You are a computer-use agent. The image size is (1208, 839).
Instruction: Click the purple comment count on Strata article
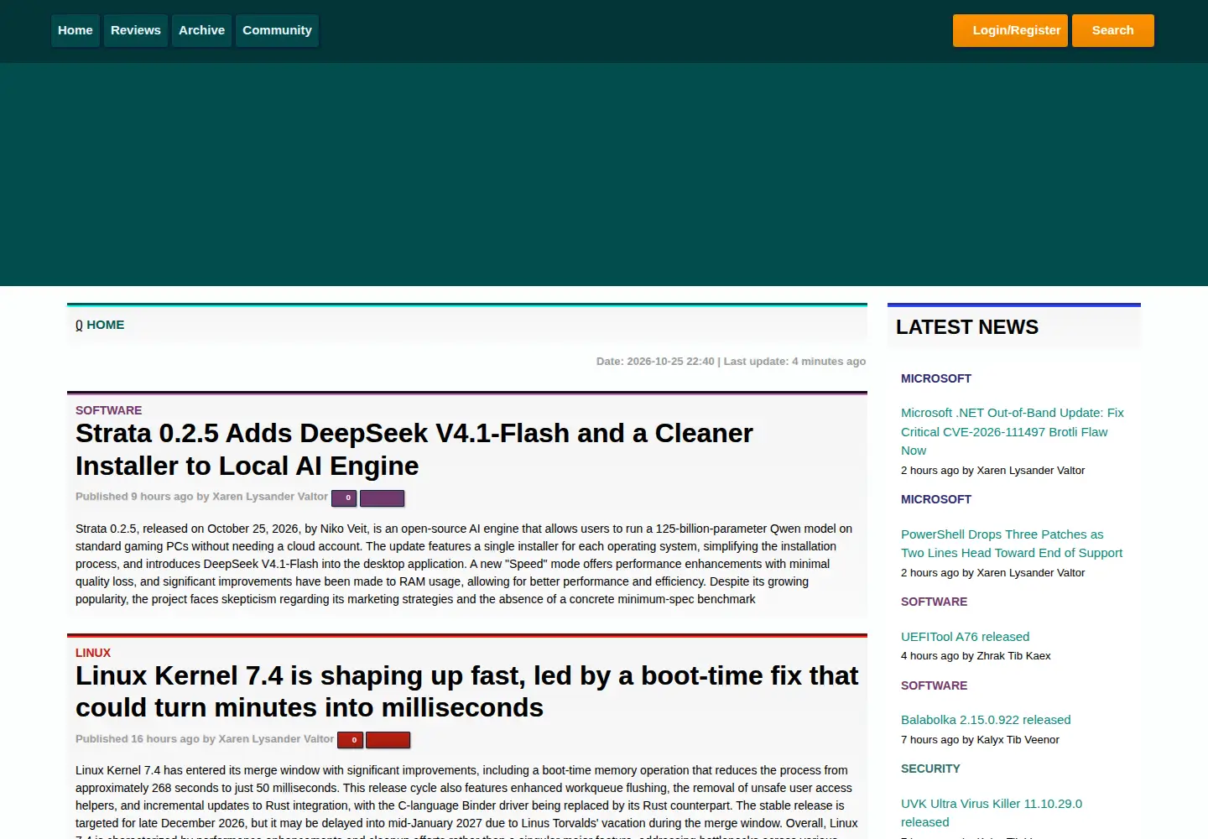pyautogui.click(x=344, y=498)
